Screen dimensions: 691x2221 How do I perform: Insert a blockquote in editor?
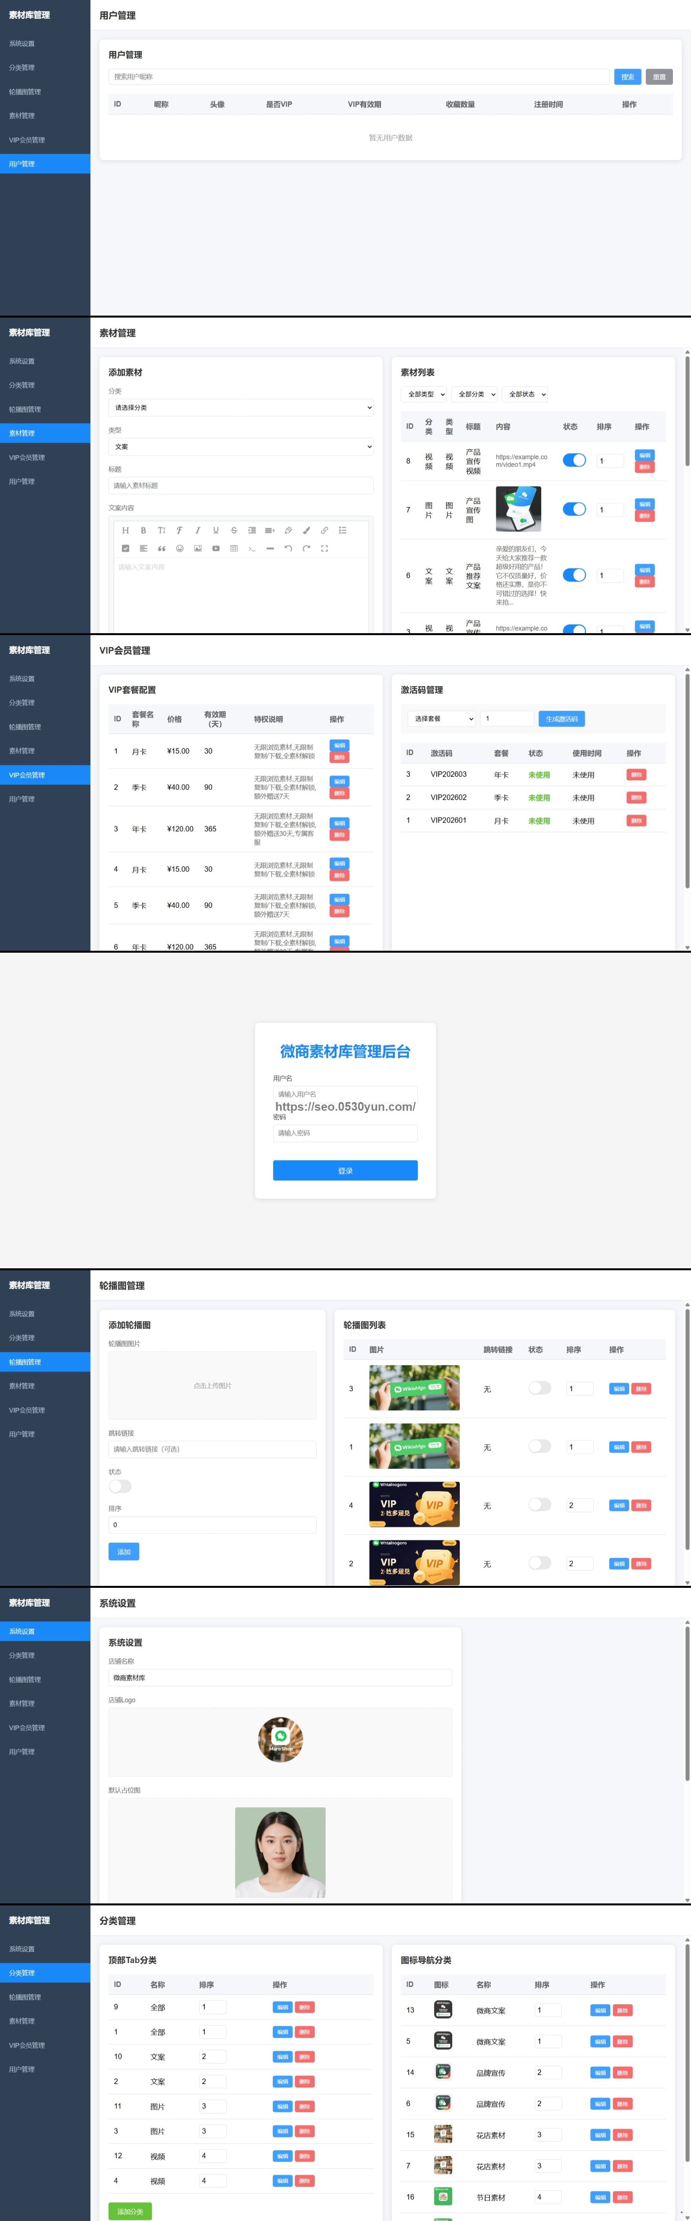coord(161,548)
